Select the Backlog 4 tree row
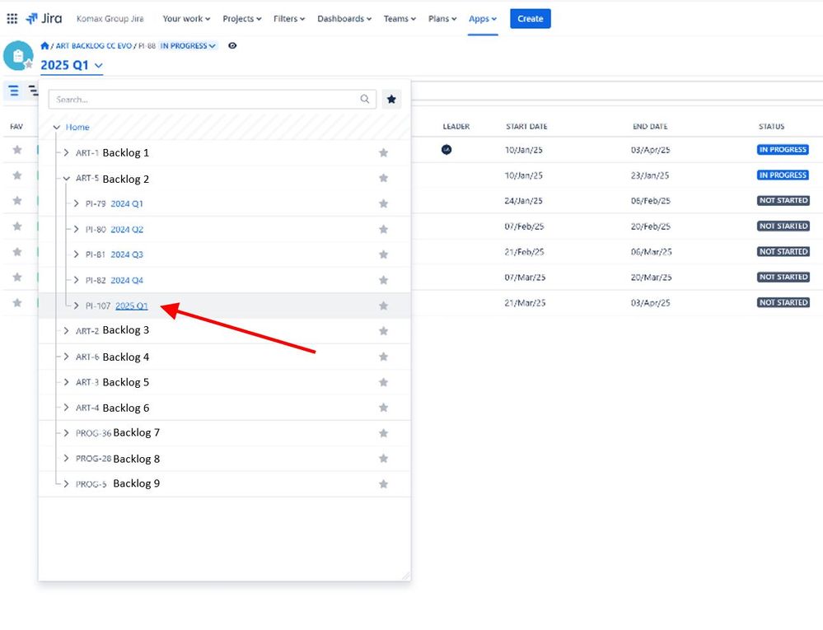This screenshot has height=630, width=823. pyautogui.click(x=225, y=357)
